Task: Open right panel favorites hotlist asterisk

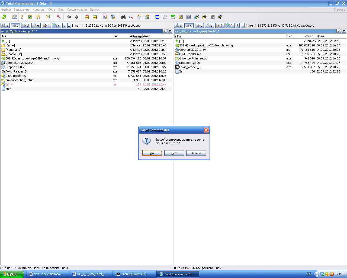Action: [339, 31]
